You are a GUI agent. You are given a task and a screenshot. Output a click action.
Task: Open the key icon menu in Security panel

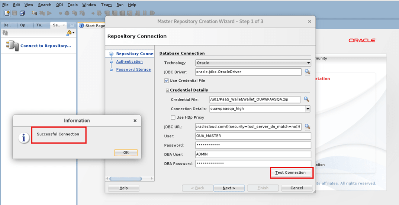[x=70, y=33]
